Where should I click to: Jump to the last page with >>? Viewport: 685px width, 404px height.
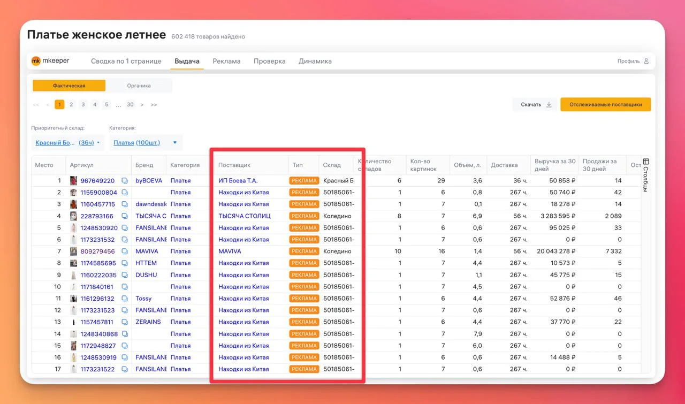click(154, 105)
